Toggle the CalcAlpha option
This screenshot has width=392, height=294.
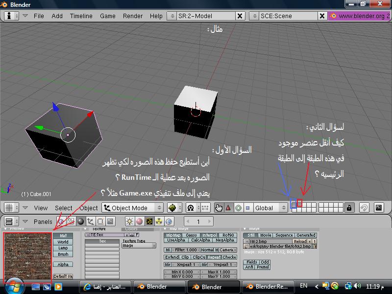[x=200, y=240]
